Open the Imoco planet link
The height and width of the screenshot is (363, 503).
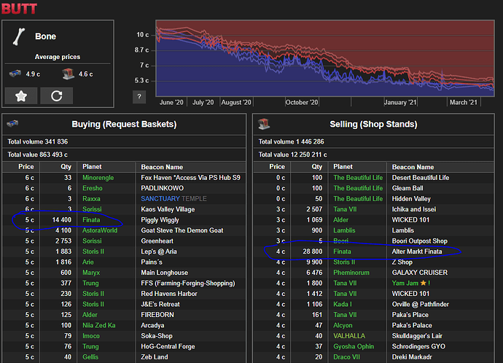click(x=91, y=336)
